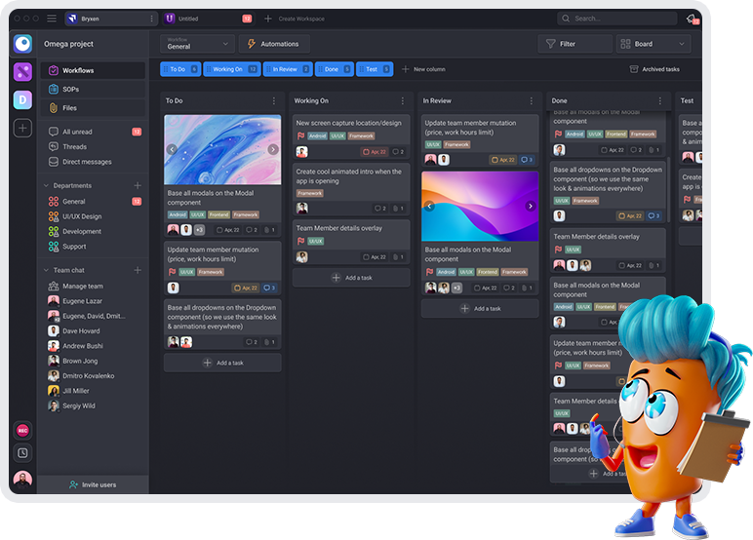Start recording with the REC icon
753x540 pixels.
(22, 431)
